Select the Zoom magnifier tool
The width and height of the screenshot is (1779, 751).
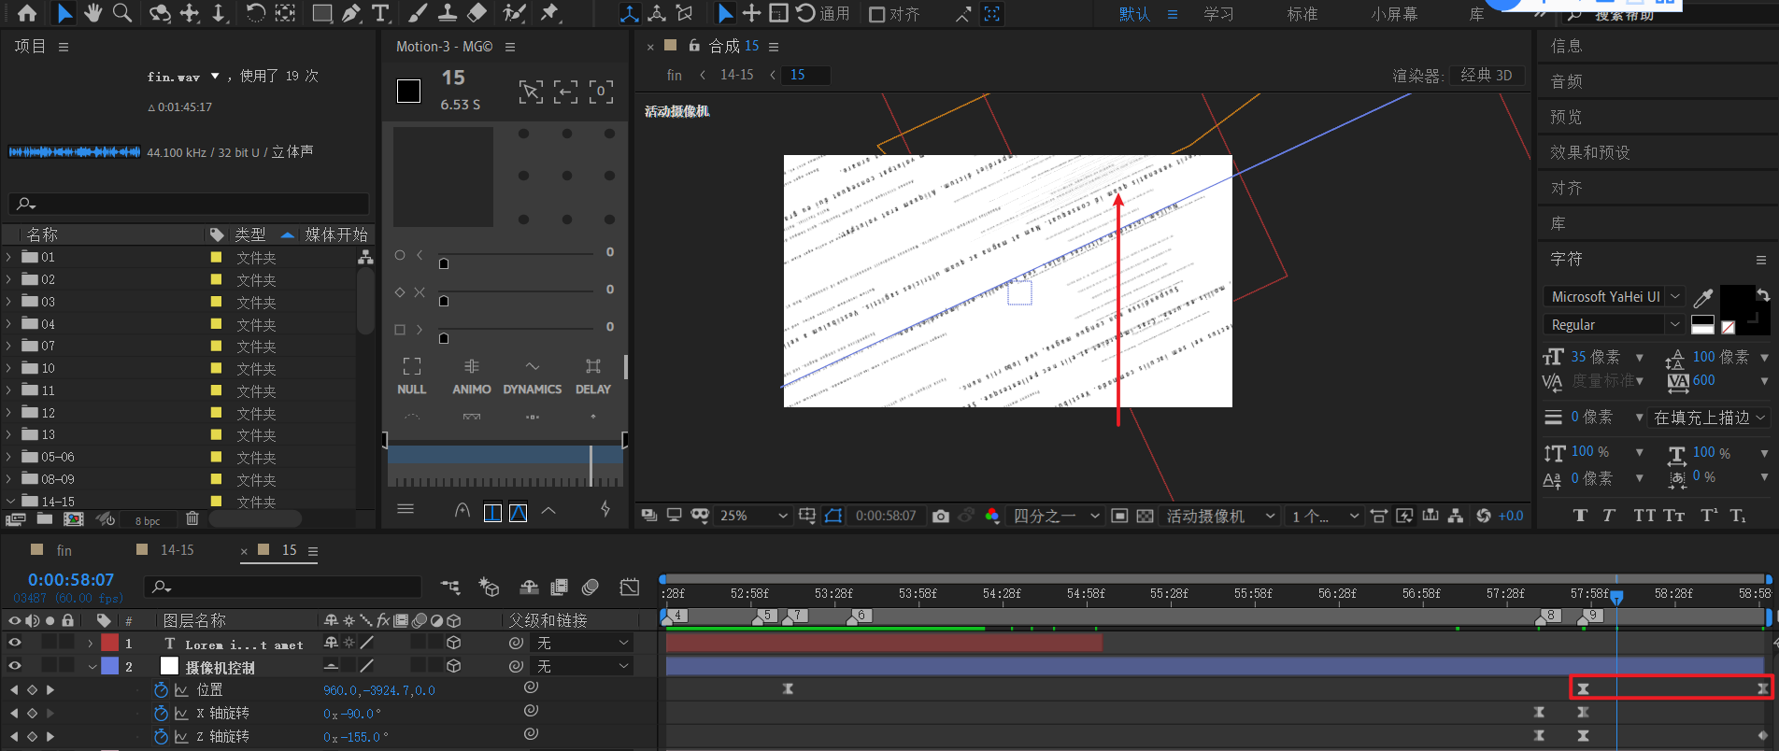click(122, 13)
